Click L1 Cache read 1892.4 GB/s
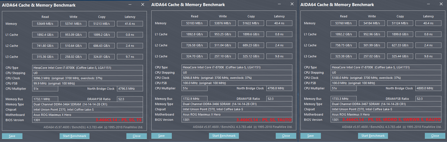The width and height of the screenshot is (447, 142). pyautogui.click(x=45, y=35)
